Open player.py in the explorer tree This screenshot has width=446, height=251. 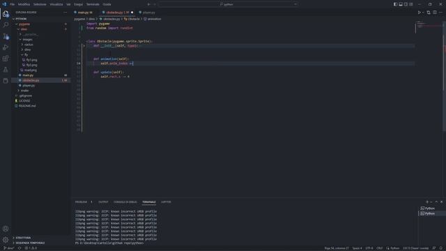[x=29, y=85]
